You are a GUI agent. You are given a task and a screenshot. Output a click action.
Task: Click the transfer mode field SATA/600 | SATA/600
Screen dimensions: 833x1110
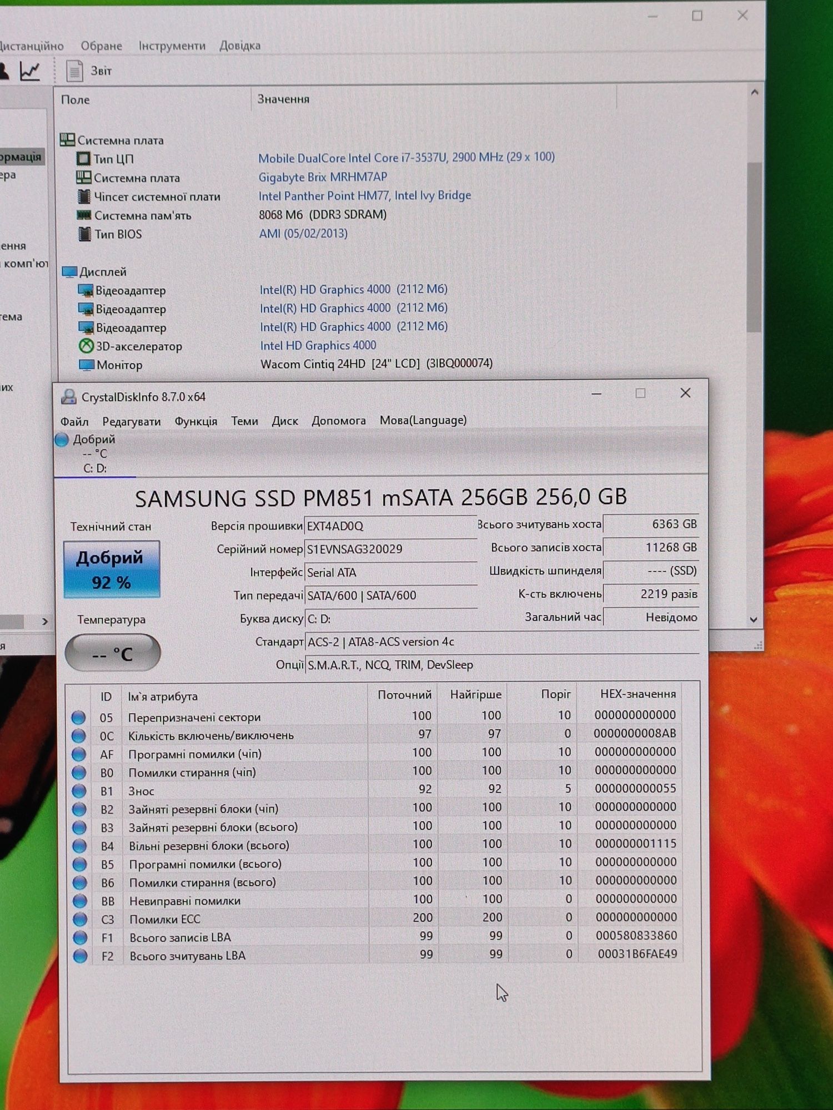390,596
